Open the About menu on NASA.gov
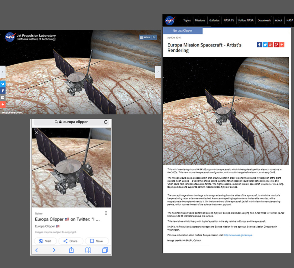 (279, 20)
